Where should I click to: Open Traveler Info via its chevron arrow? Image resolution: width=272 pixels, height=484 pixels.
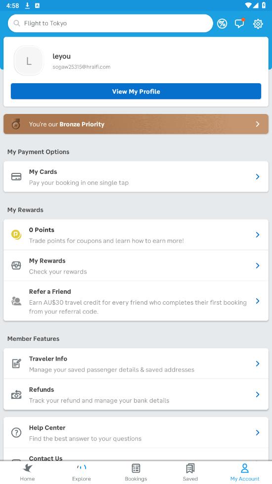click(258, 364)
